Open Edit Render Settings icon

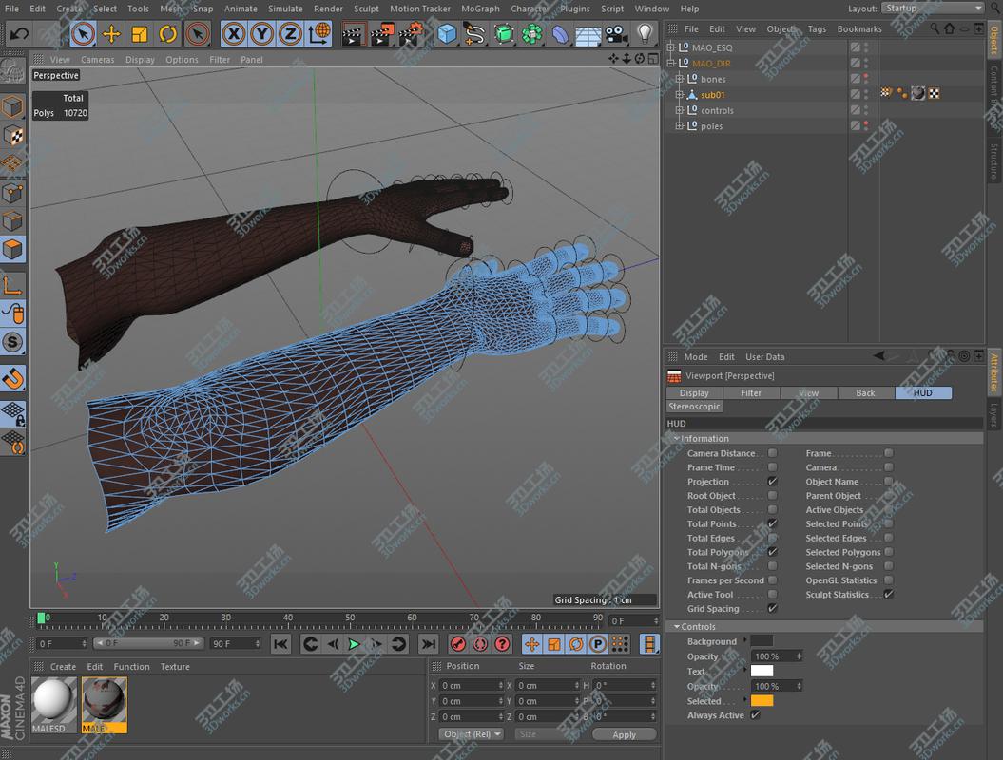pos(411,34)
